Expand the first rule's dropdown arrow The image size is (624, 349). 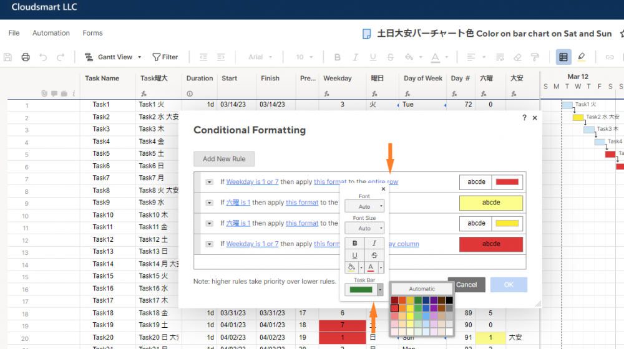pos(210,182)
